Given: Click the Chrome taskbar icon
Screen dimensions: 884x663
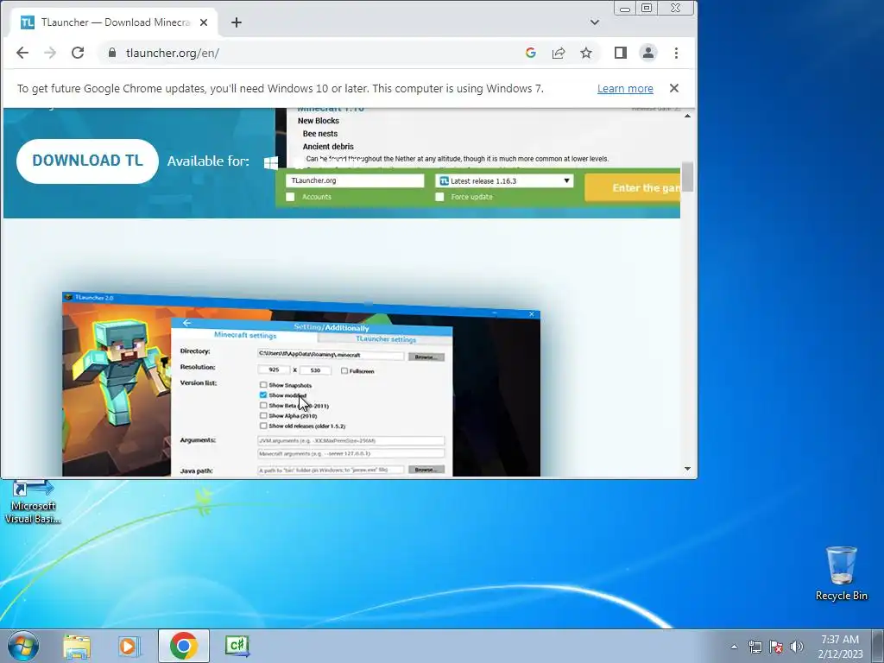Looking at the screenshot, I should click(184, 646).
